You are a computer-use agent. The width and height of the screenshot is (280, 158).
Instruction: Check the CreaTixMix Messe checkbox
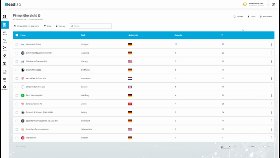(x=17, y=70)
